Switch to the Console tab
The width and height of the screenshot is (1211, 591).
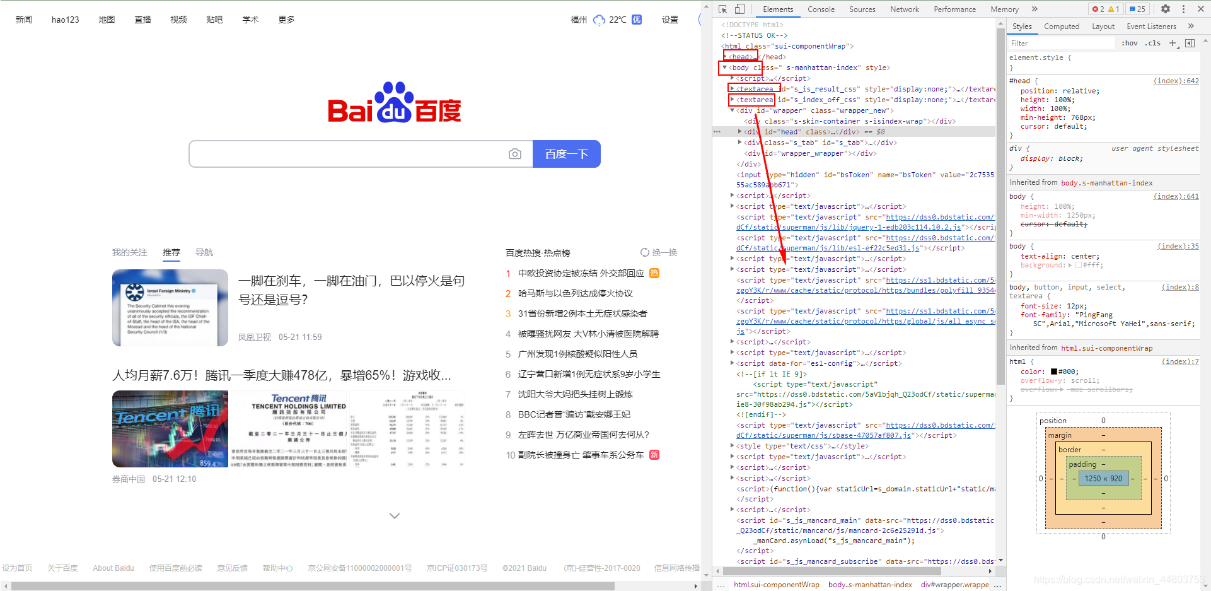(x=821, y=9)
